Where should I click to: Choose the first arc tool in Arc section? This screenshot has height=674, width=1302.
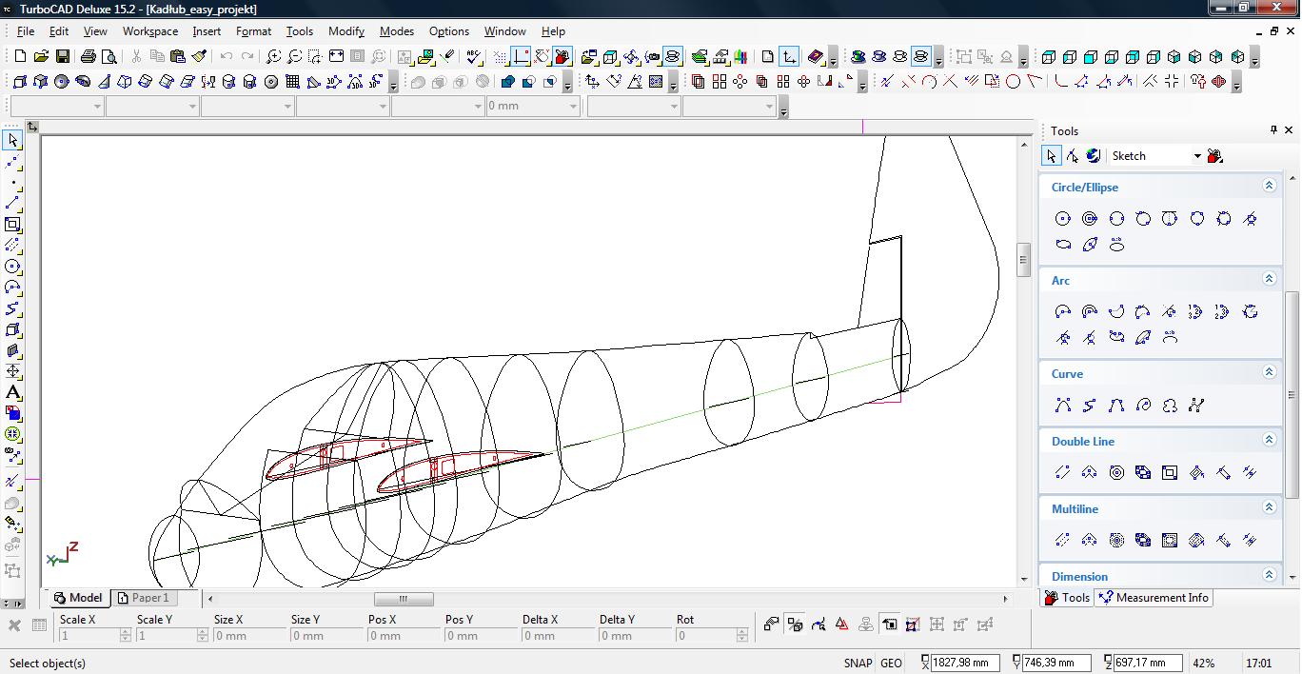1063,311
